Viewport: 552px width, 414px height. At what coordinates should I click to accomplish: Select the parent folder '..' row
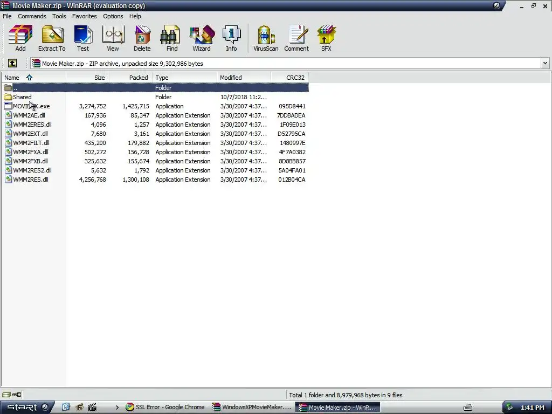156,88
